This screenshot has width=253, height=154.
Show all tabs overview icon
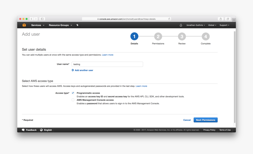(x=228, y=19)
